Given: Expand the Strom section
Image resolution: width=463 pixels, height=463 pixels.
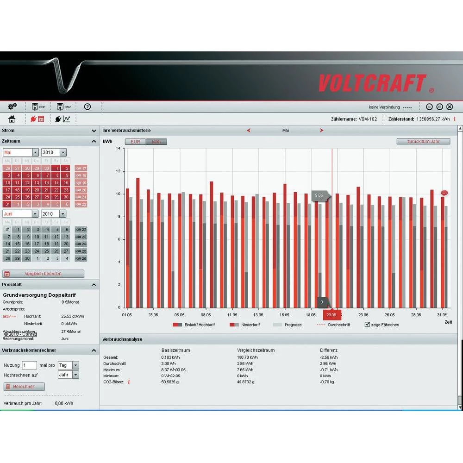Looking at the screenshot, I should pos(94,131).
